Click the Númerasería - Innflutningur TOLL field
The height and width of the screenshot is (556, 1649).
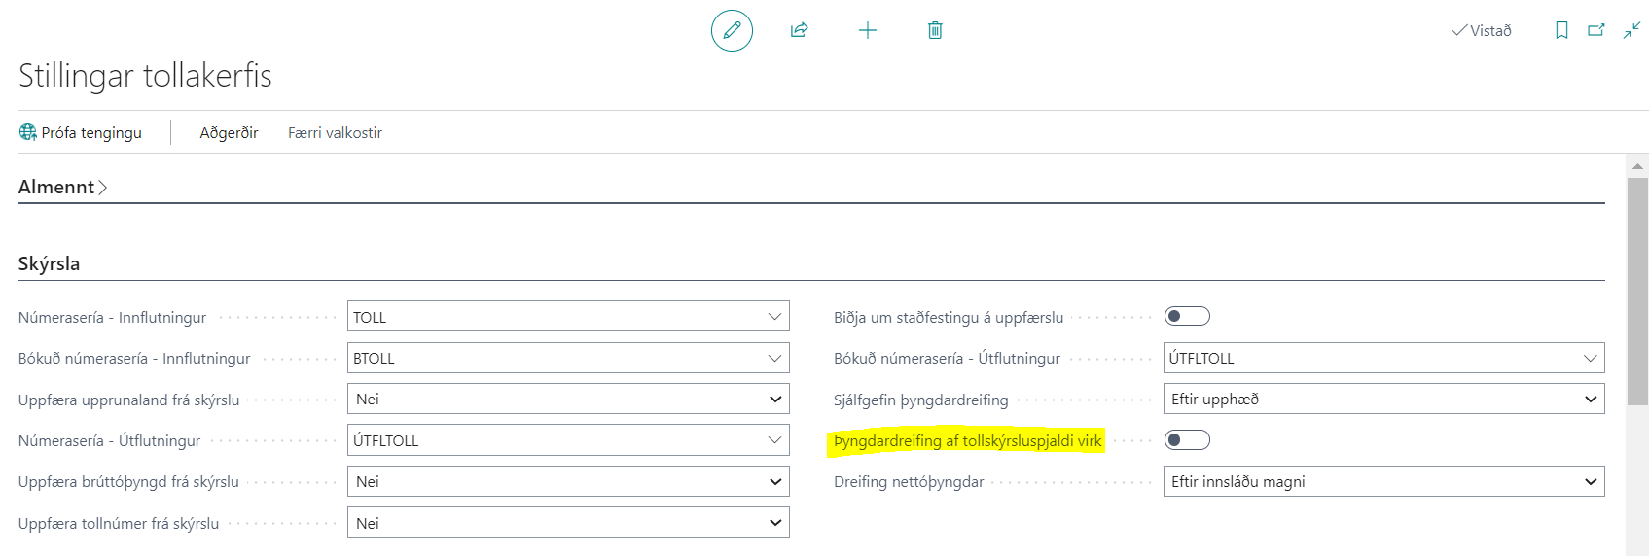pyautogui.click(x=555, y=317)
